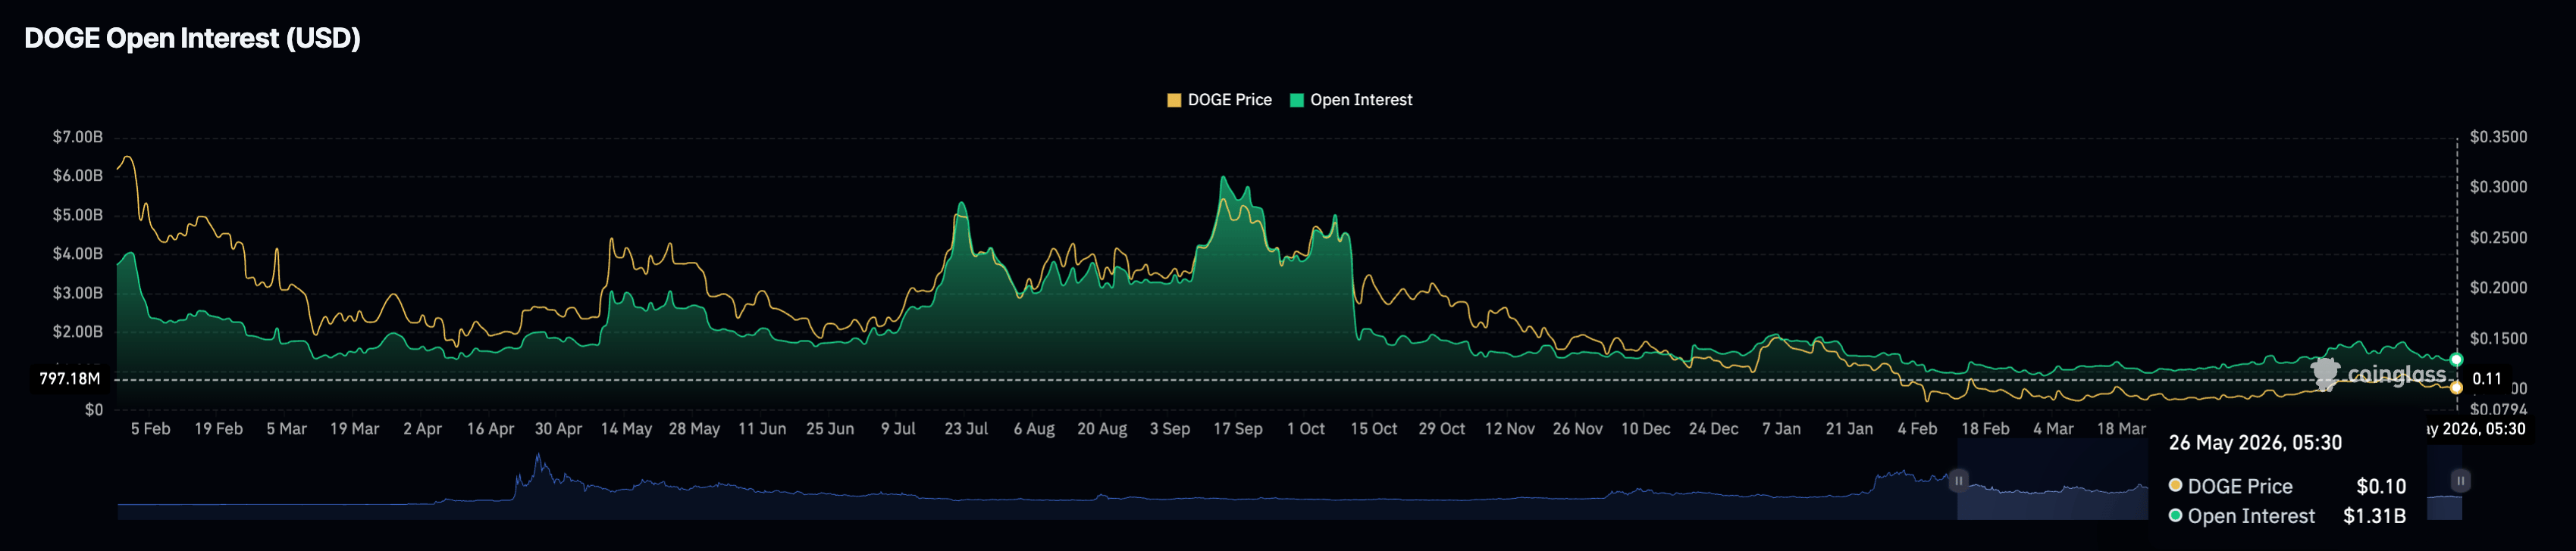
Task: Grab the end handle of the range slider
Action: click(x=2460, y=481)
